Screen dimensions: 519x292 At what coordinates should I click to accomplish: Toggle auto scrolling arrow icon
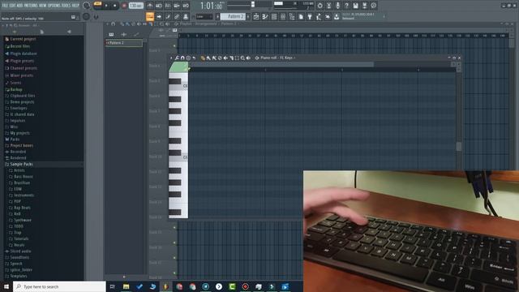tap(159, 16)
